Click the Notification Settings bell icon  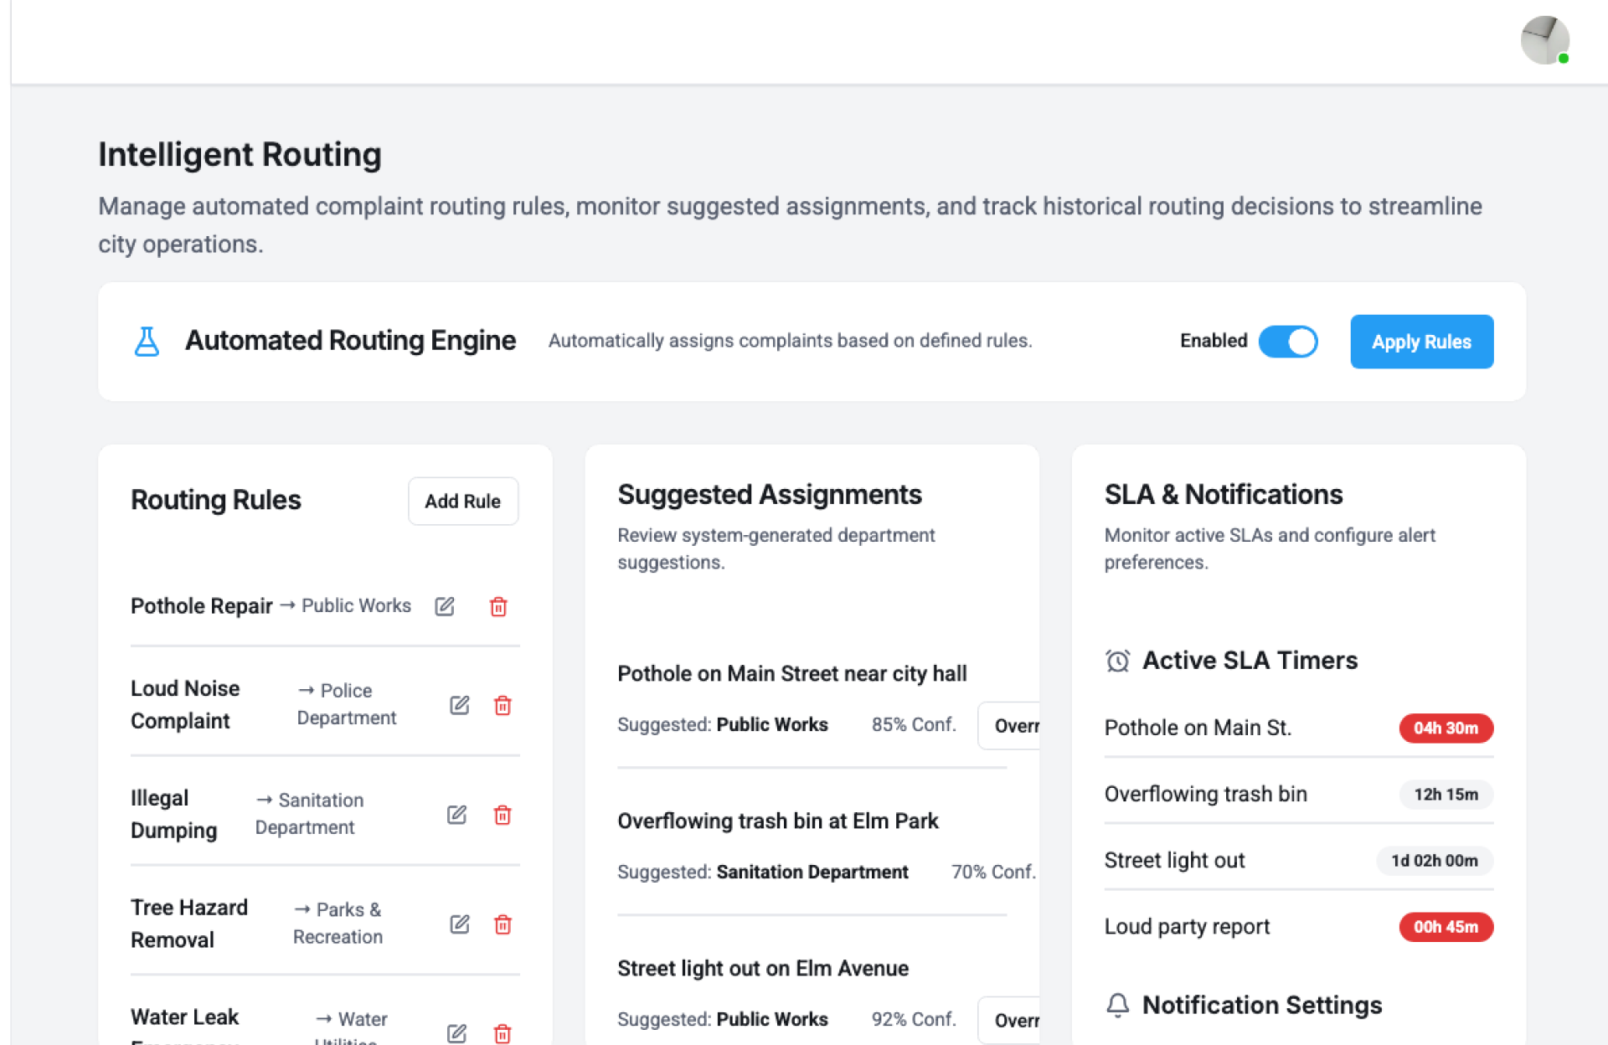1117,1005
